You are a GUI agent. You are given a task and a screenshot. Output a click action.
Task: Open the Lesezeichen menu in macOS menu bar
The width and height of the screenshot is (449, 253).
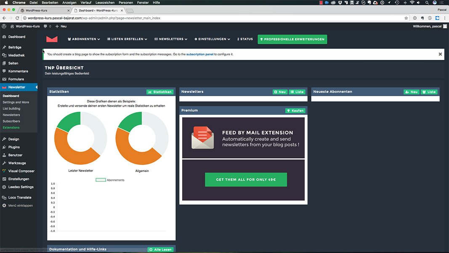(105, 3)
